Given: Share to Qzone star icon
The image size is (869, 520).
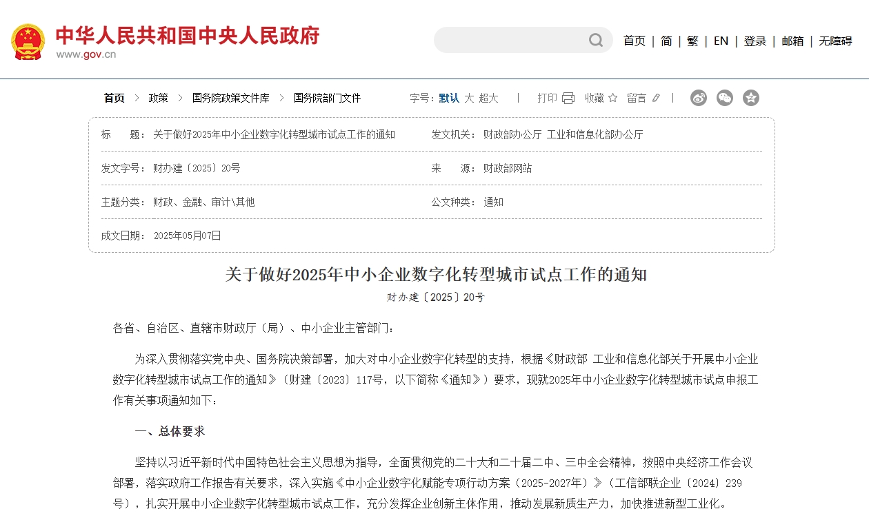Looking at the screenshot, I should pos(751,98).
